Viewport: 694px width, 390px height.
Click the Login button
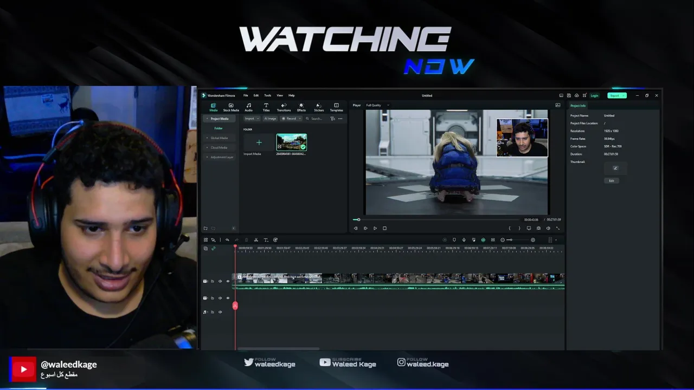594,95
